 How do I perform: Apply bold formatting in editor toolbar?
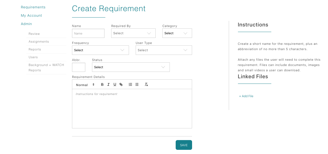(102, 85)
